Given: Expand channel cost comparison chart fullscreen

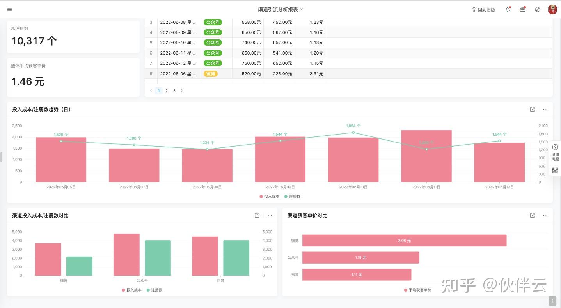Looking at the screenshot, I should [257, 215].
